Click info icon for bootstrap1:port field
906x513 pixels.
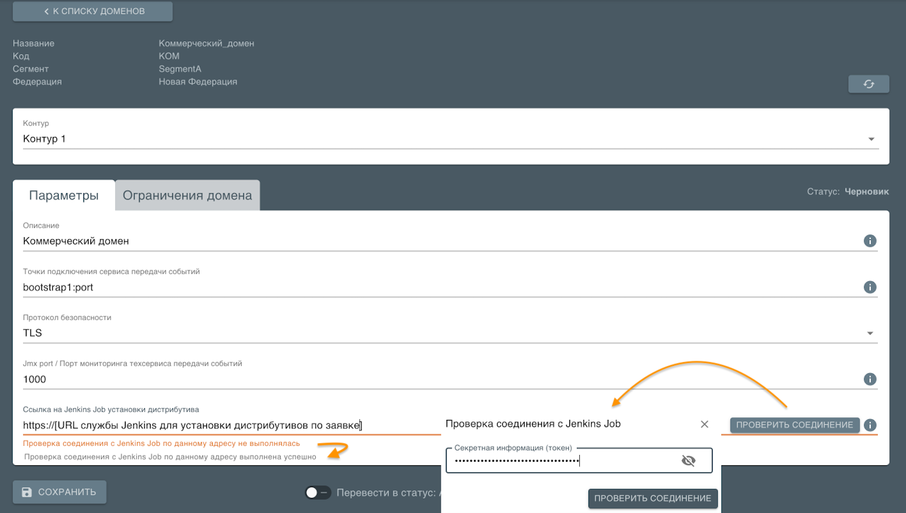pos(869,287)
